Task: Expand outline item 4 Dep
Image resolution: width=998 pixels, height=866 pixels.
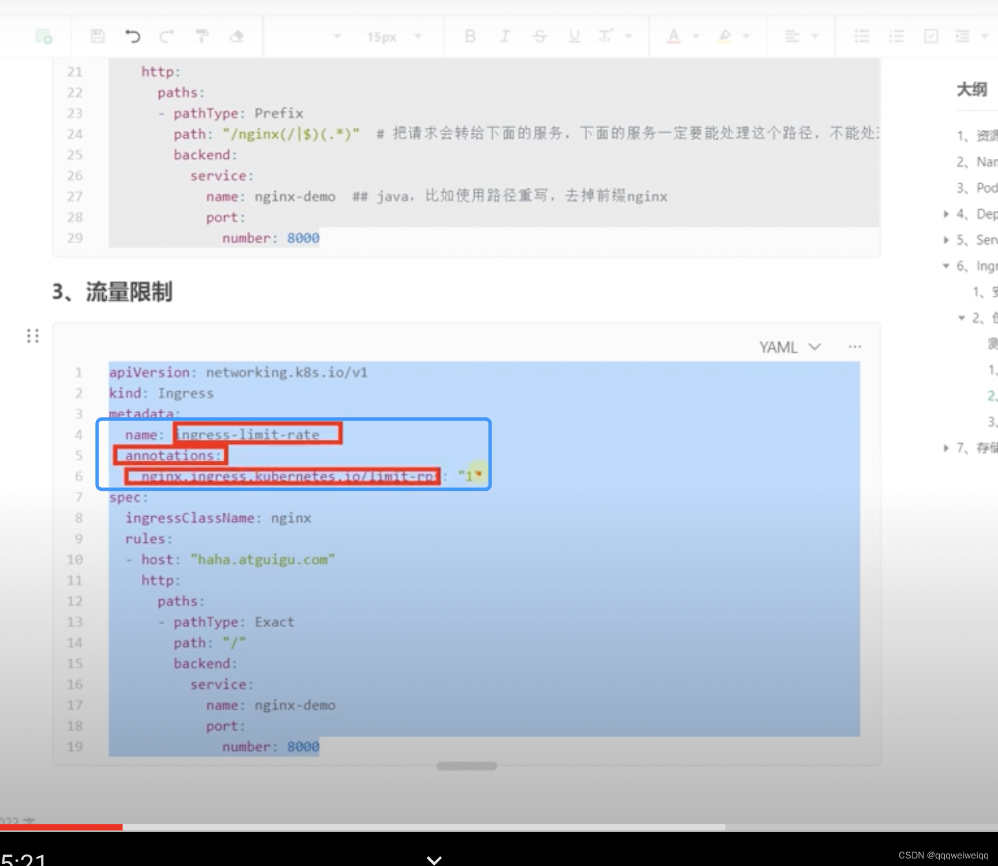Action: 946,214
